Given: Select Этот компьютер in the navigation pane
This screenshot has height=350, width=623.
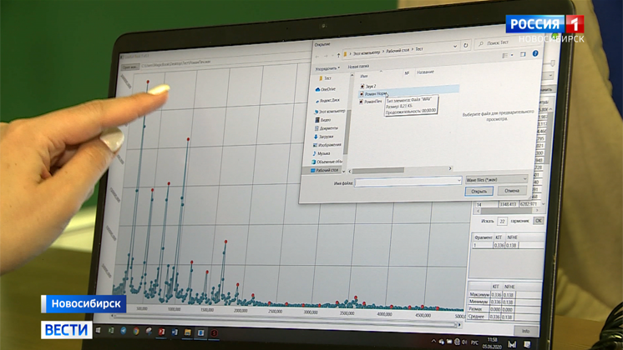Looking at the screenshot, I should [x=329, y=112].
